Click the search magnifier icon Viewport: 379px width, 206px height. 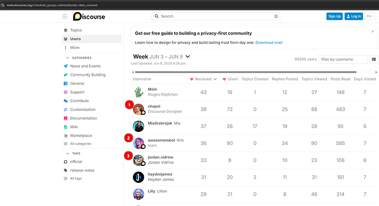pos(157,16)
